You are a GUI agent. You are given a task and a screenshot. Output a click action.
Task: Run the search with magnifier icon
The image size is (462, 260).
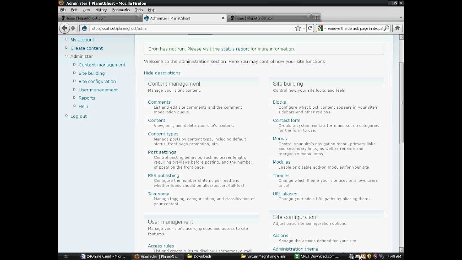tap(386, 28)
